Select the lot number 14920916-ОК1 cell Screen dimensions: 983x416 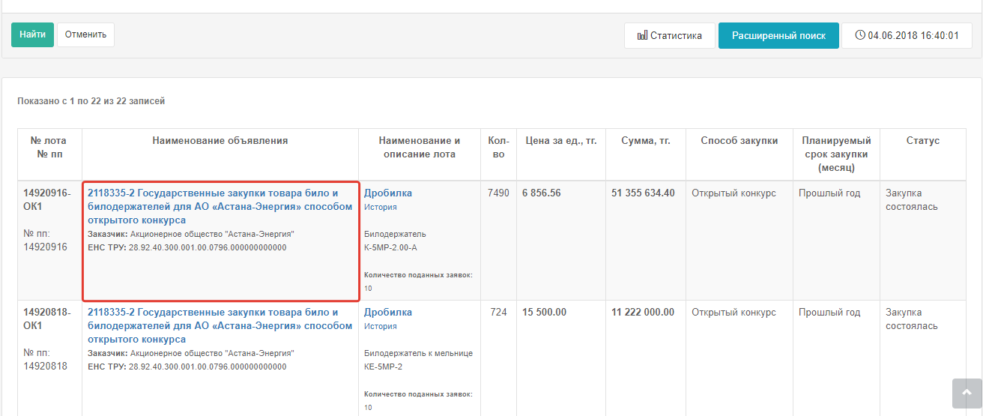click(47, 199)
